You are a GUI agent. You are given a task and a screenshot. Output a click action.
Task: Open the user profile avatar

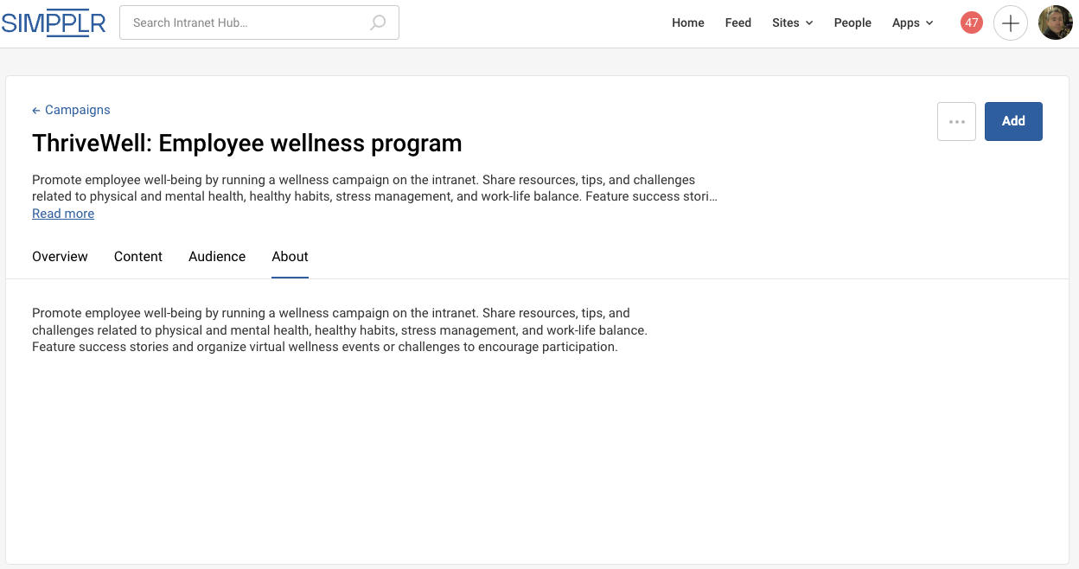click(1055, 23)
